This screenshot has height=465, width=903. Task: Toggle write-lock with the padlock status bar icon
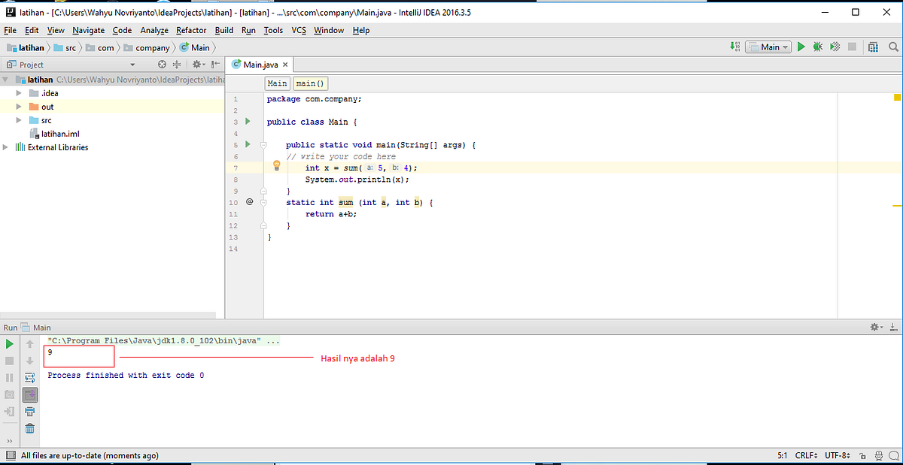pyautogui.click(x=863, y=455)
